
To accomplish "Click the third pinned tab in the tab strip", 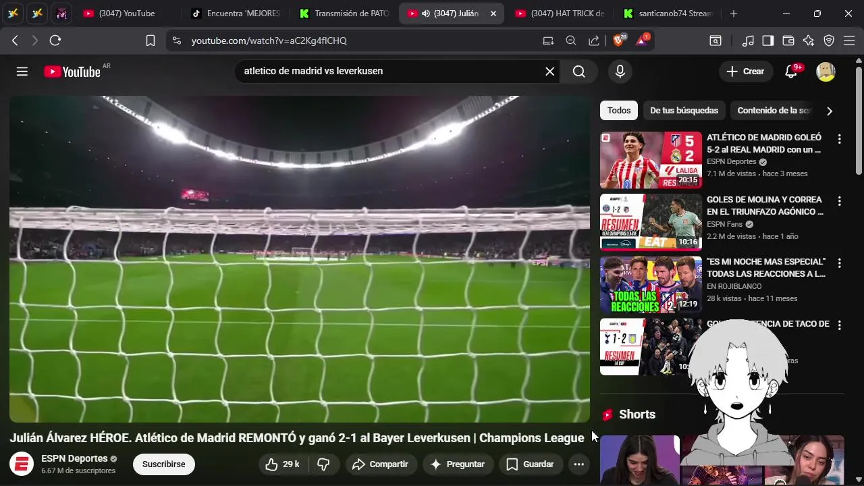I will pyautogui.click(x=61, y=13).
